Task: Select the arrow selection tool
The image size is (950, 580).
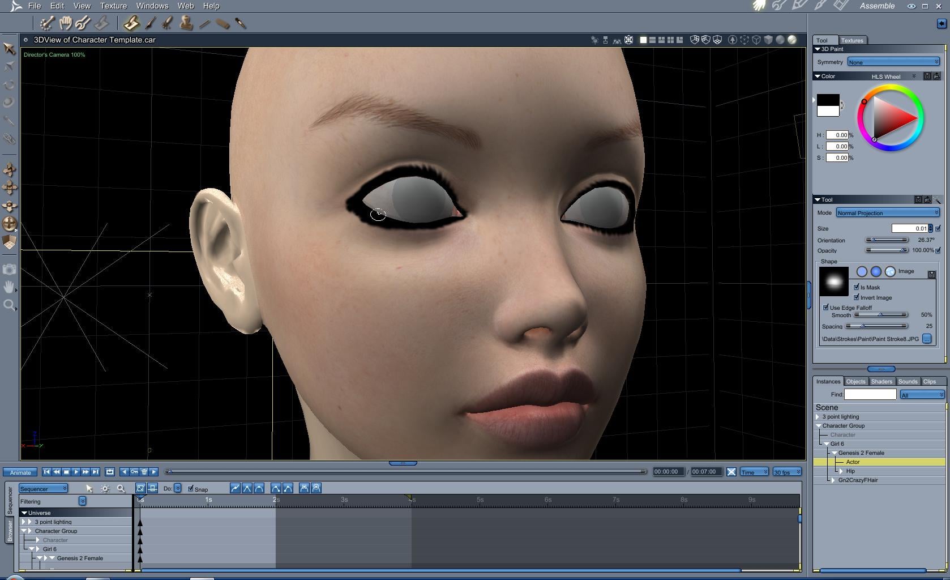Action: (9, 48)
